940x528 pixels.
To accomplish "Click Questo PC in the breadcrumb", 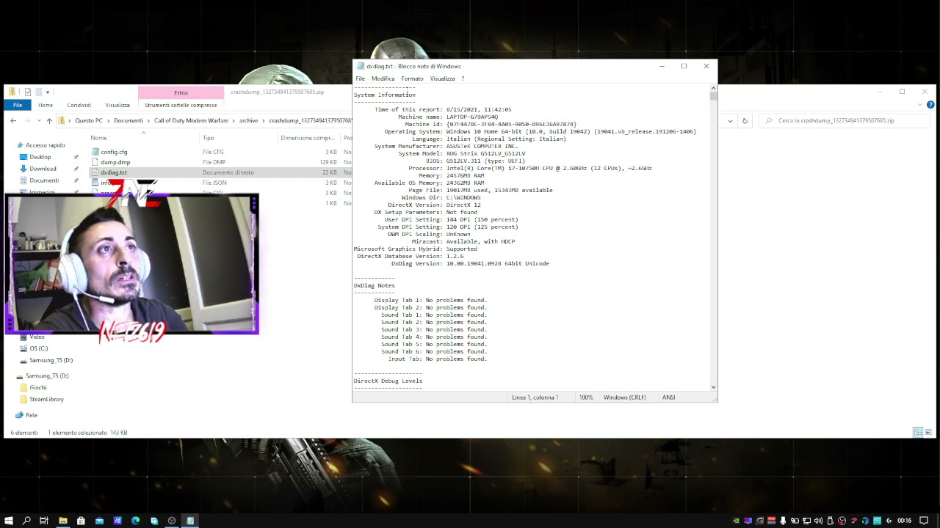I will 89,121.
